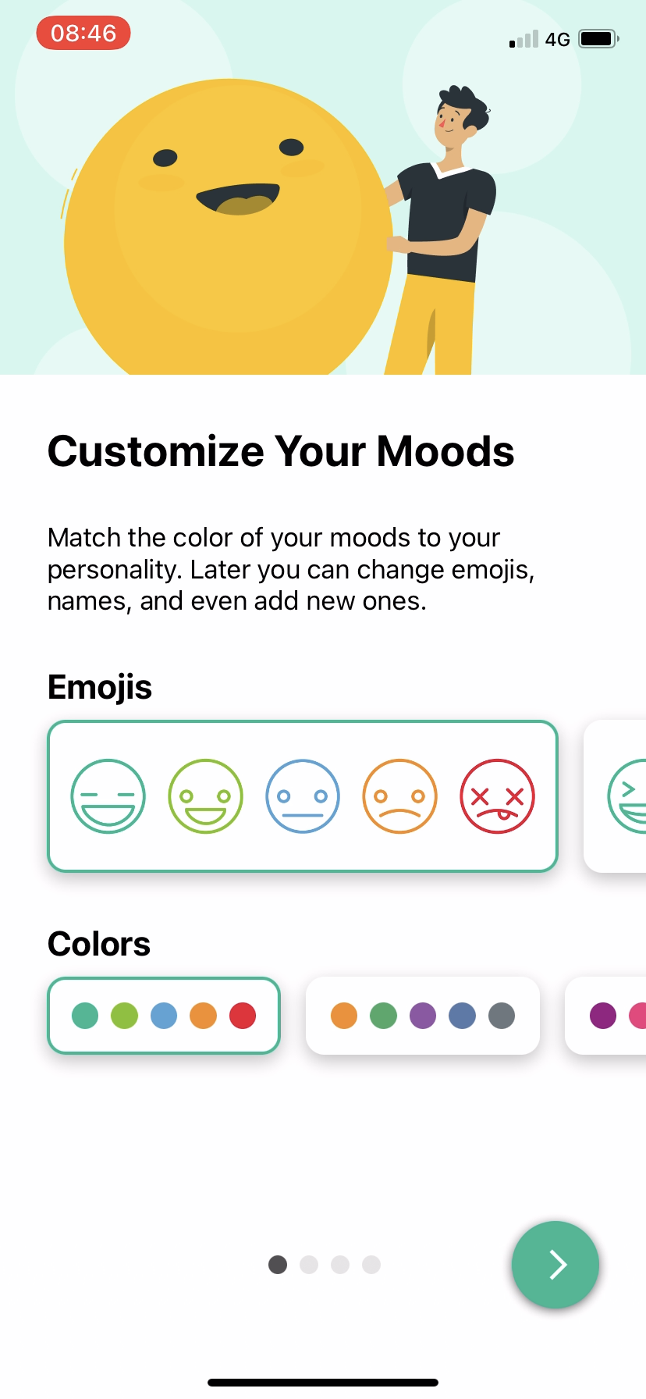Tap the Colors section heading
The width and height of the screenshot is (646, 1399).
point(98,944)
